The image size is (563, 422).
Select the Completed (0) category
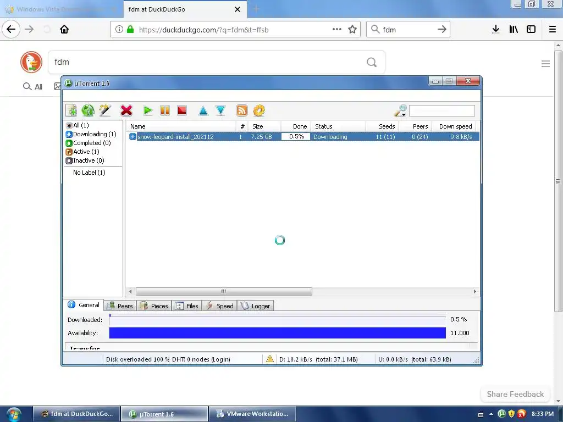pyautogui.click(x=89, y=143)
